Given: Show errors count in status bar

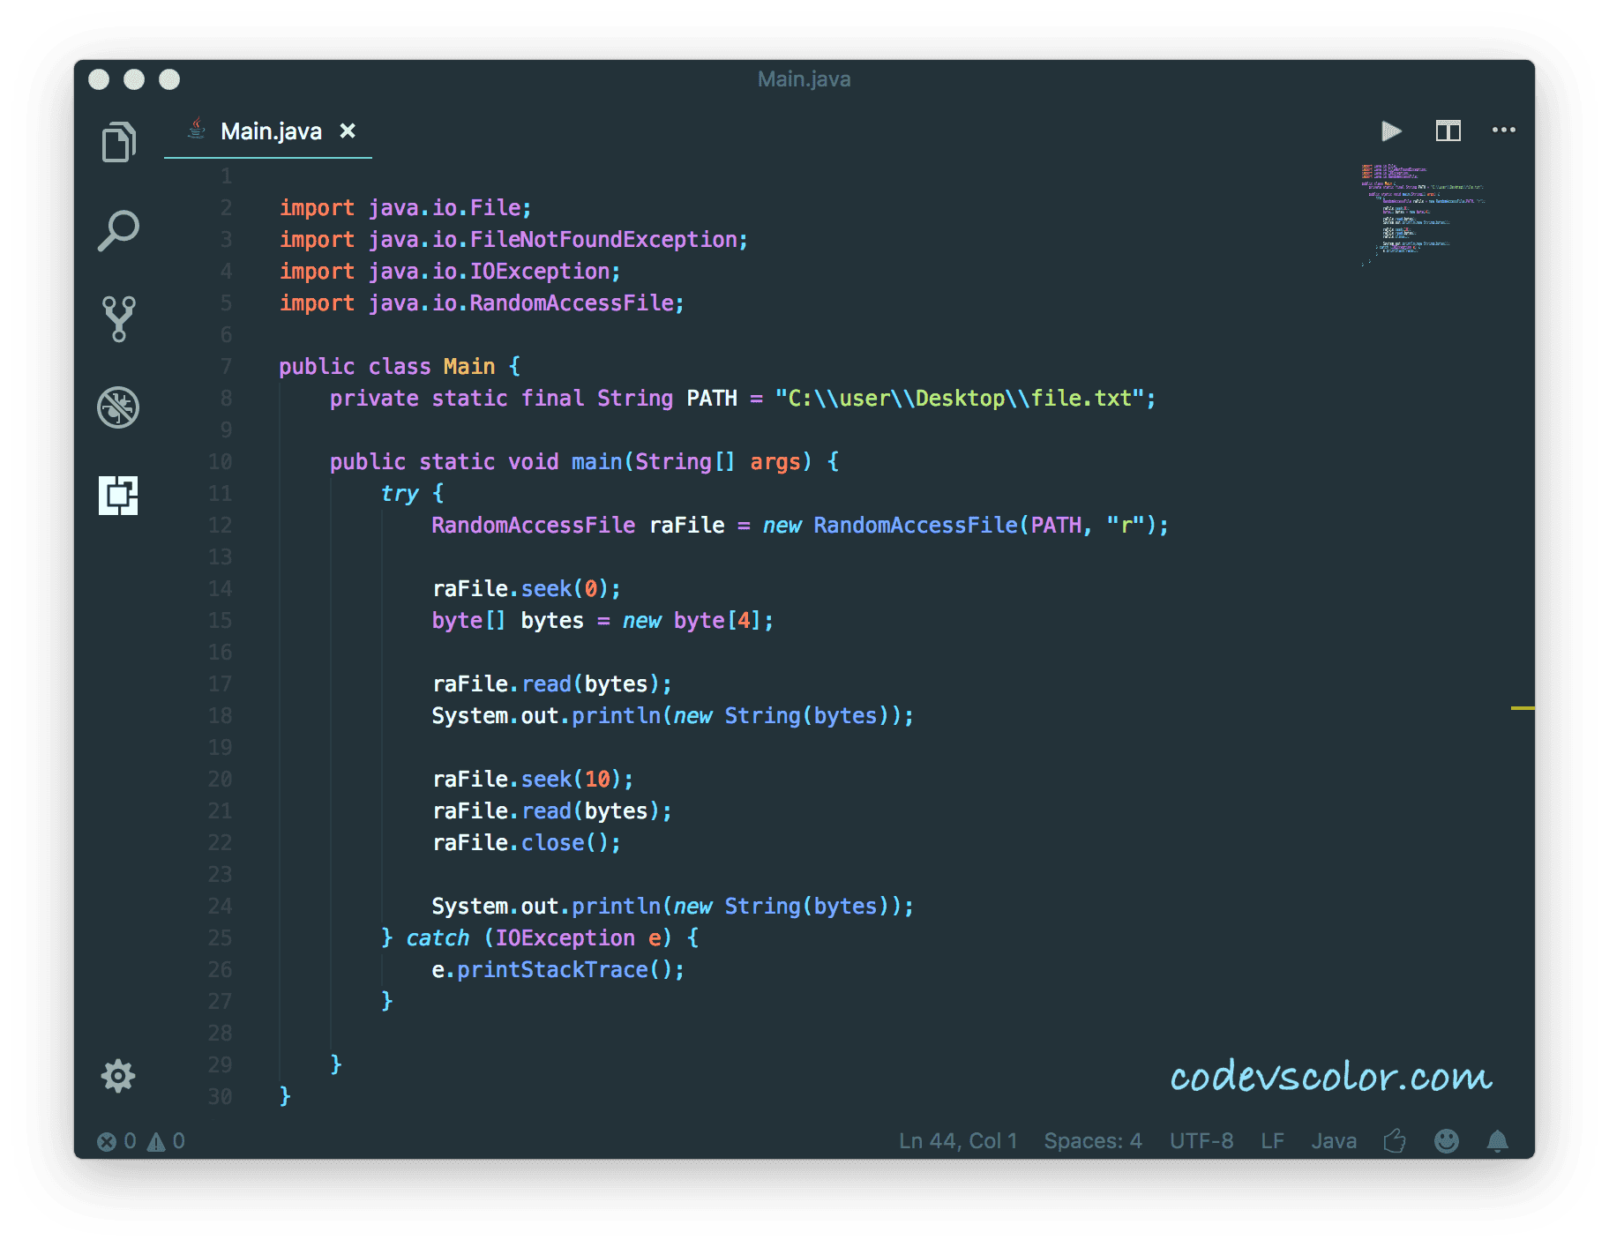Looking at the screenshot, I should coord(116,1141).
